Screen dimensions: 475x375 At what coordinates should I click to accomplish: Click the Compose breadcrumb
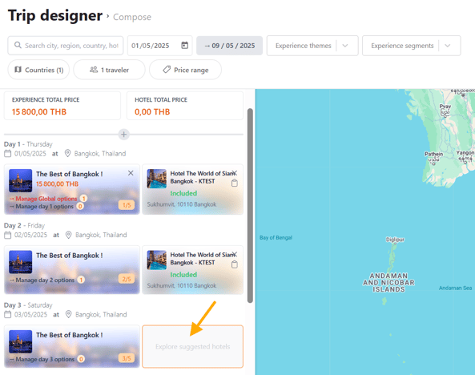click(132, 17)
